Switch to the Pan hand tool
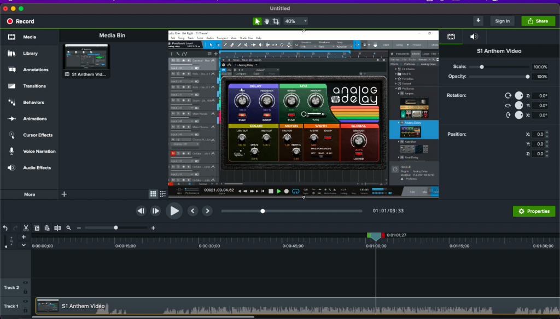 [266, 21]
